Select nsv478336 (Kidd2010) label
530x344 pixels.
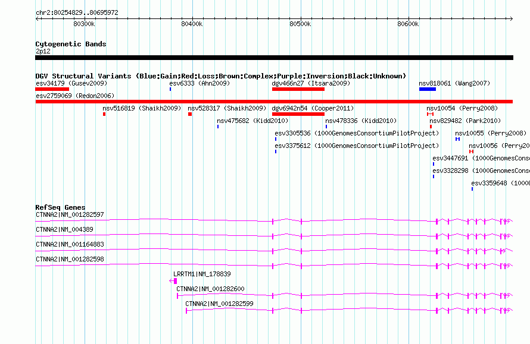(361, 121)
